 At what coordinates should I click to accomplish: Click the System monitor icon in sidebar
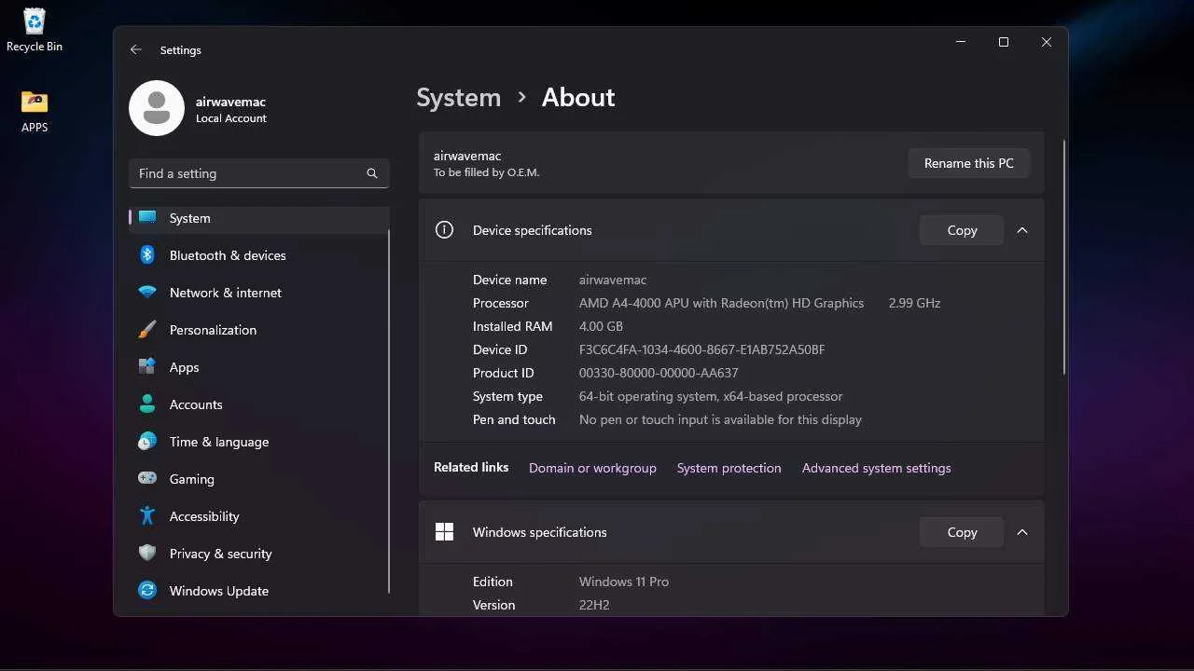click(147, 218)
